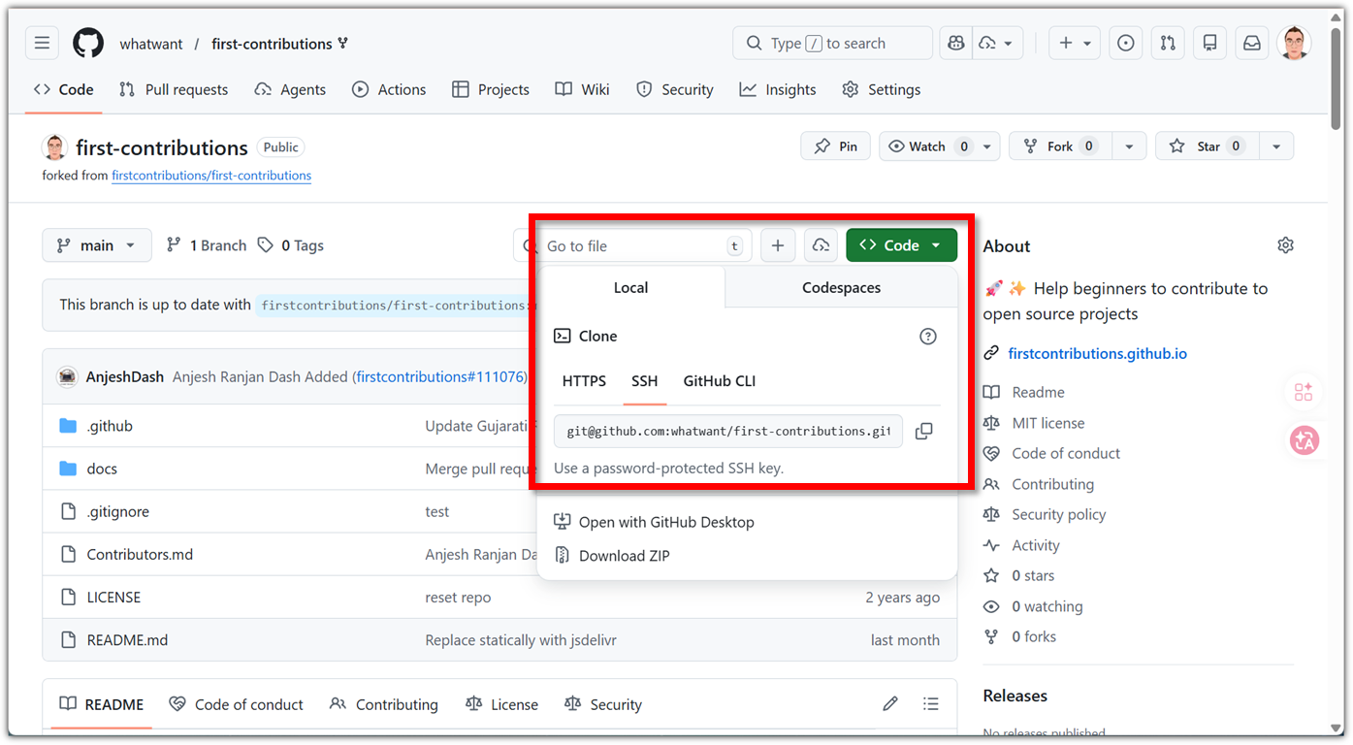This screenshot has height=745, width=1353.
Task: Open clone help question mark icon
Action: coord(928,336)
